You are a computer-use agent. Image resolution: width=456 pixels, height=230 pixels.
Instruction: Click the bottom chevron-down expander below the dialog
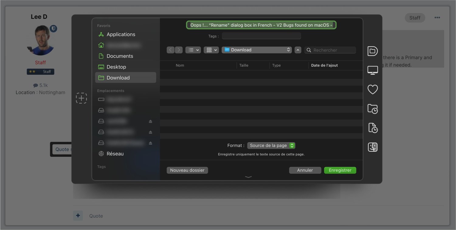(248, 177)
